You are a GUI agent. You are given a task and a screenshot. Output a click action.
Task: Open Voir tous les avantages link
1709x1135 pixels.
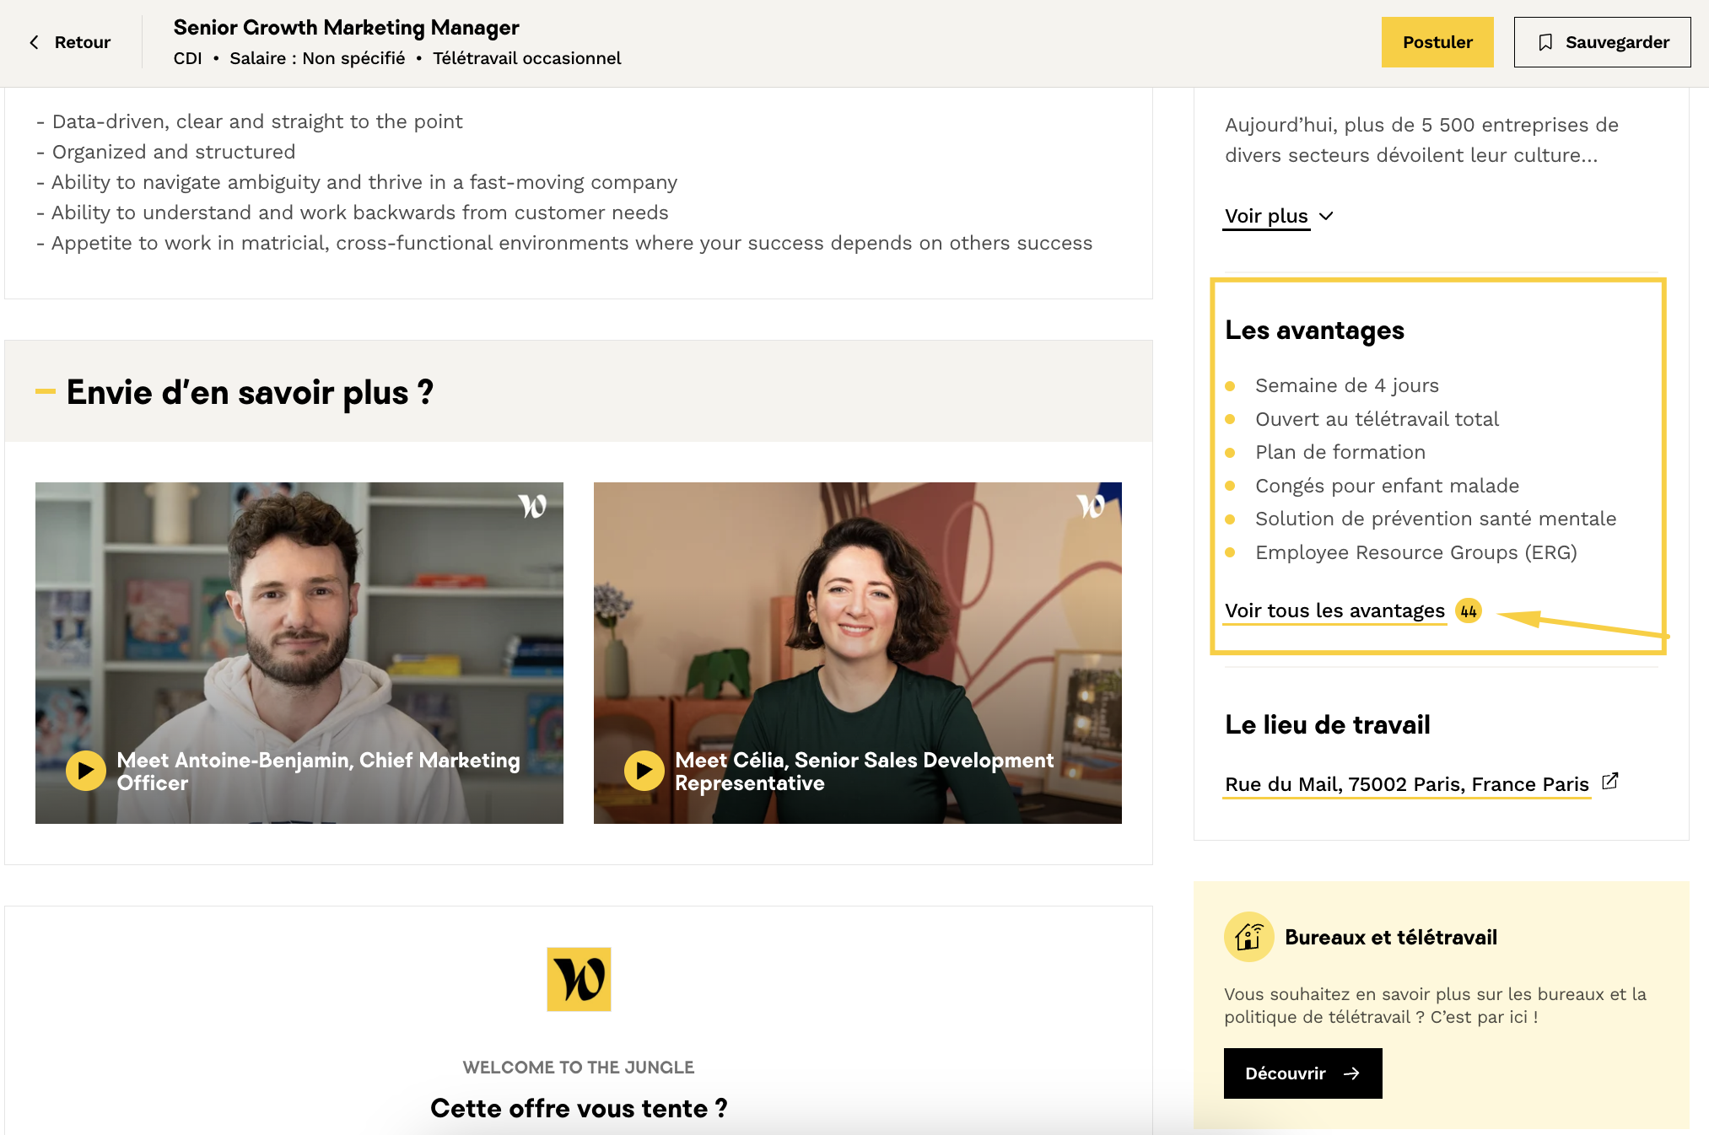(x=1334, y=611)
